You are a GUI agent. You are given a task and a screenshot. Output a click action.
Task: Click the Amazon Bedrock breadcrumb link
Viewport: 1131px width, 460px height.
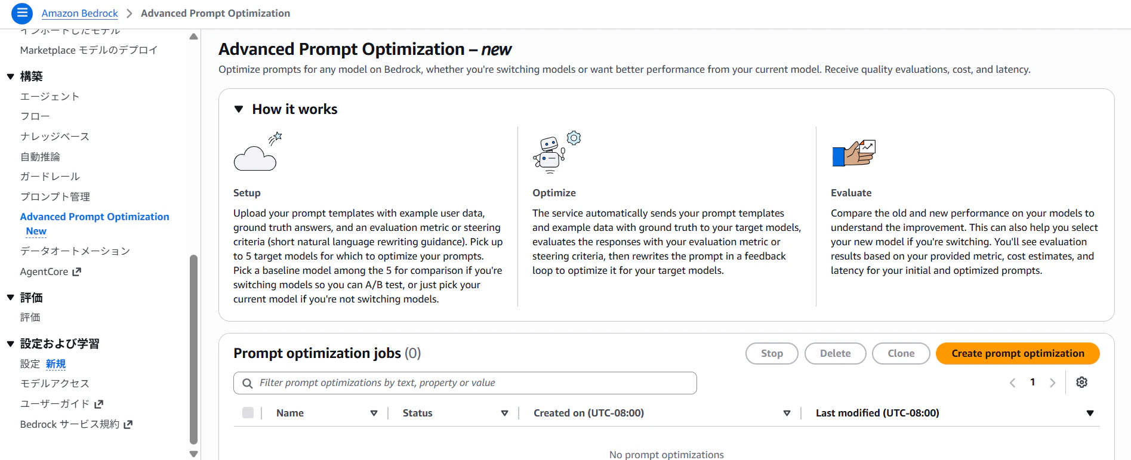tap(80, 13)
